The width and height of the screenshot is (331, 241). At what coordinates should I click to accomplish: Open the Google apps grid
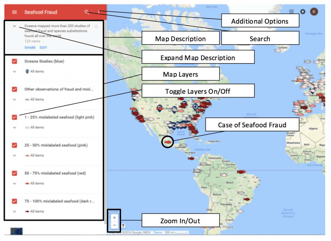pyautogui.click(x=291, y=12)
